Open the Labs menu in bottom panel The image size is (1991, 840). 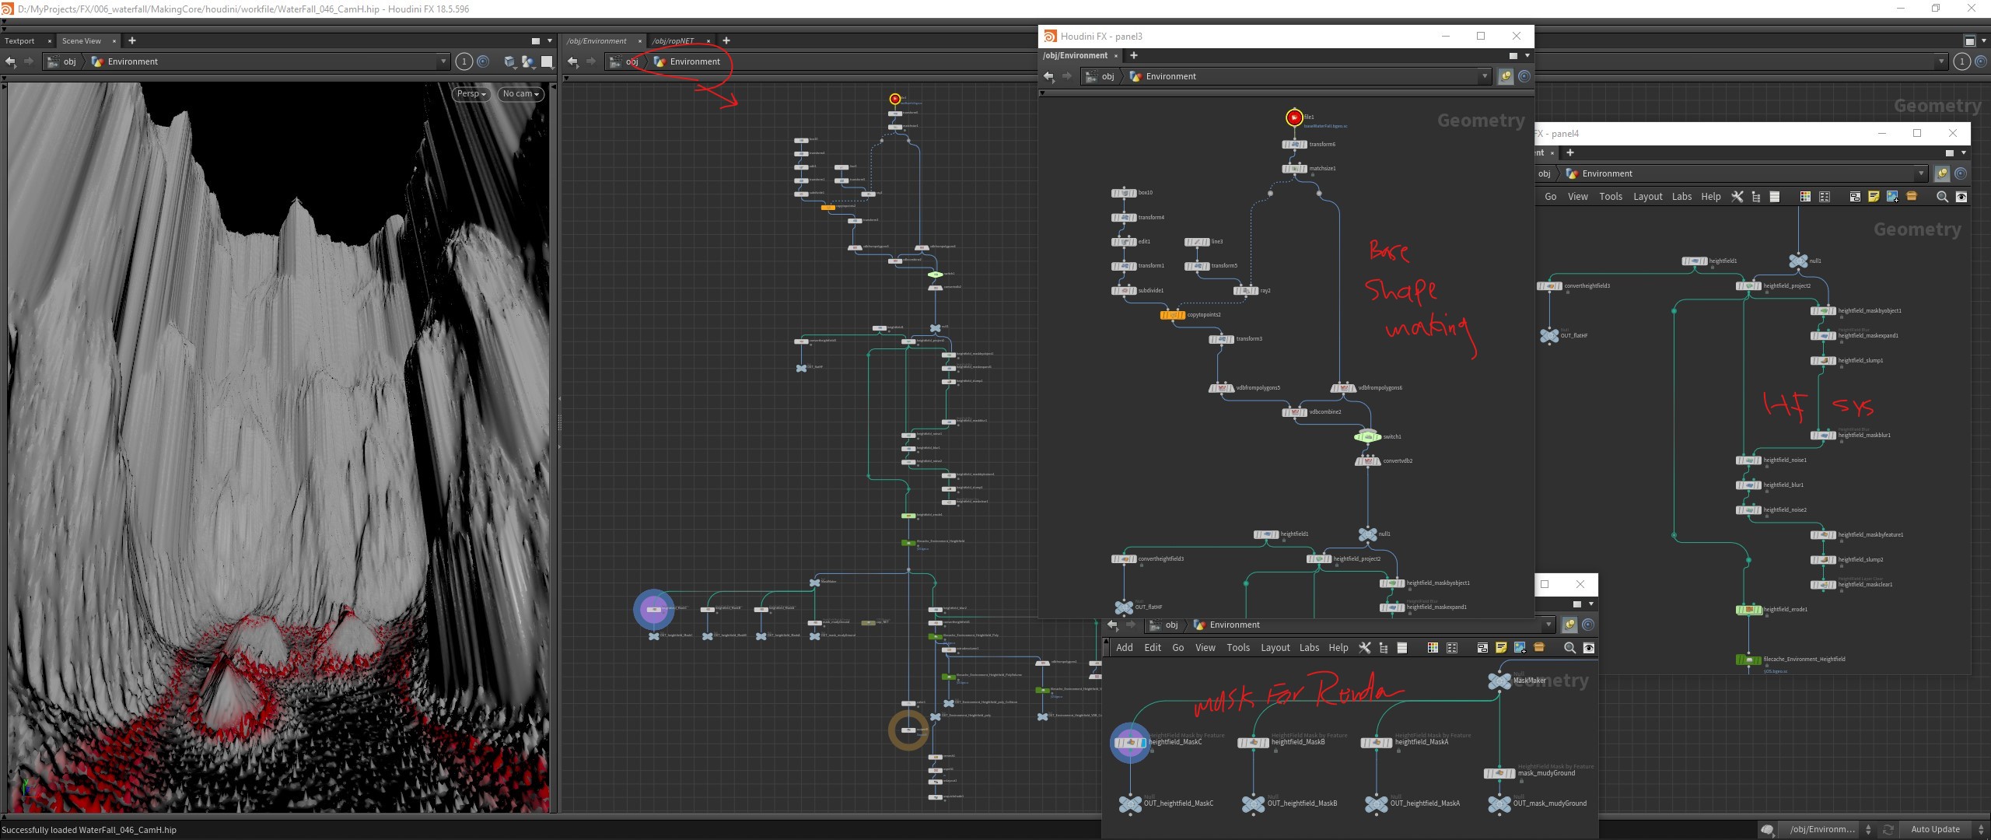[x=1309, y=648]
